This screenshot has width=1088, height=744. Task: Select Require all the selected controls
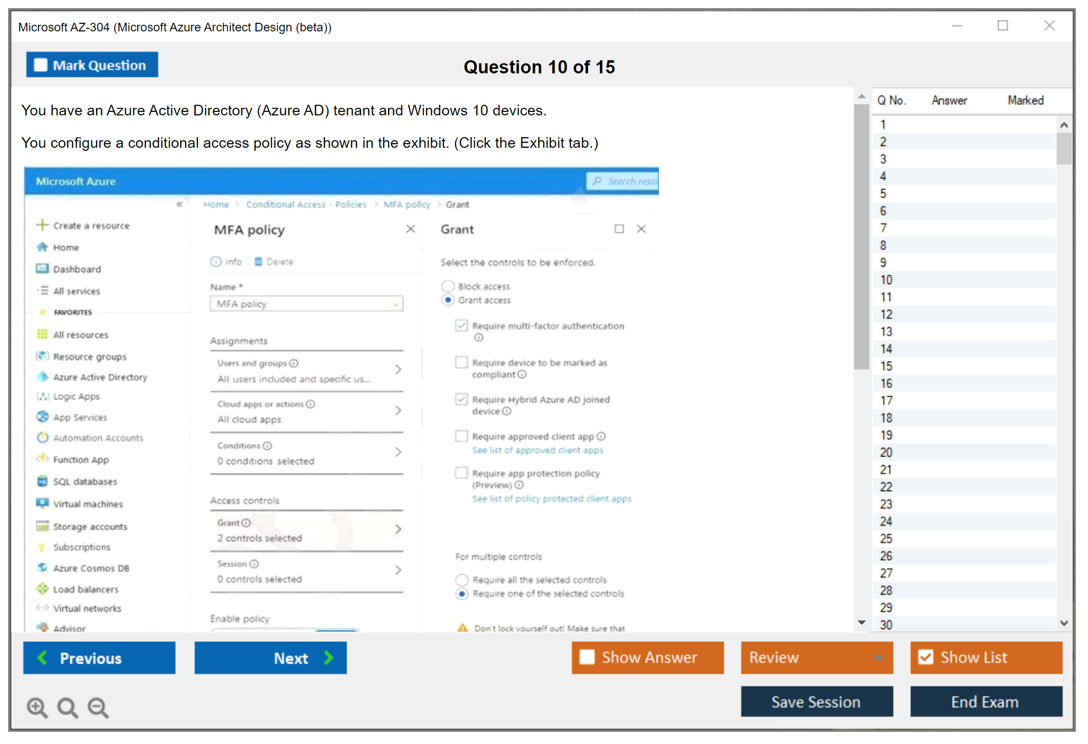462,580
